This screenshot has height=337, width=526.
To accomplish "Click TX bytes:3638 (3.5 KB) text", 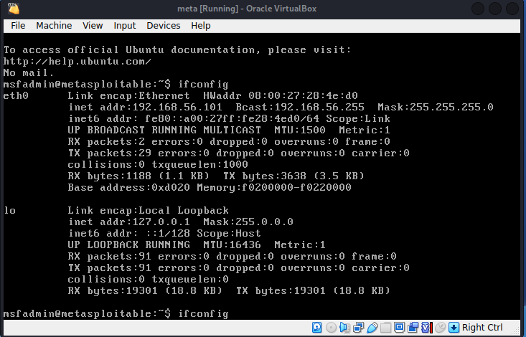I will click(293, 176).
